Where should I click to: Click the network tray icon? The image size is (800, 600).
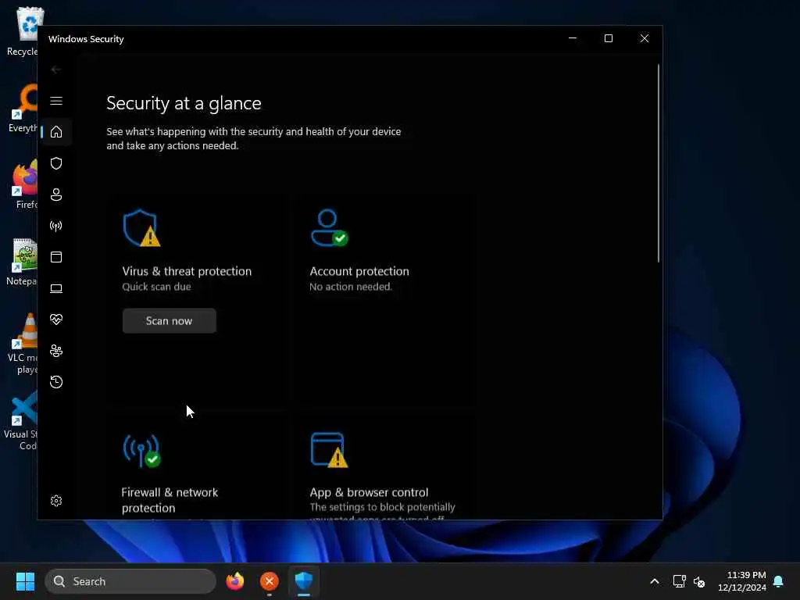coord(679,581)
